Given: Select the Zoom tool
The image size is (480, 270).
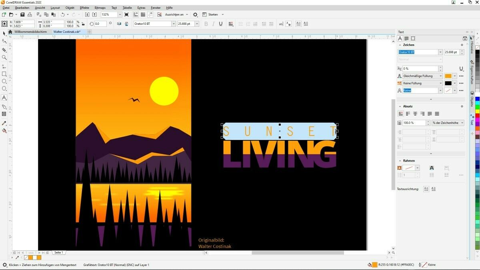Looking at the screenshot, I should [4, 58].
